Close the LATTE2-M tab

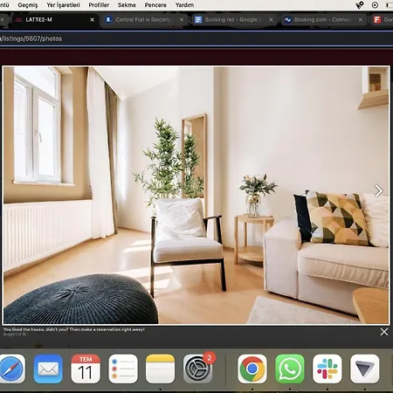93,19
